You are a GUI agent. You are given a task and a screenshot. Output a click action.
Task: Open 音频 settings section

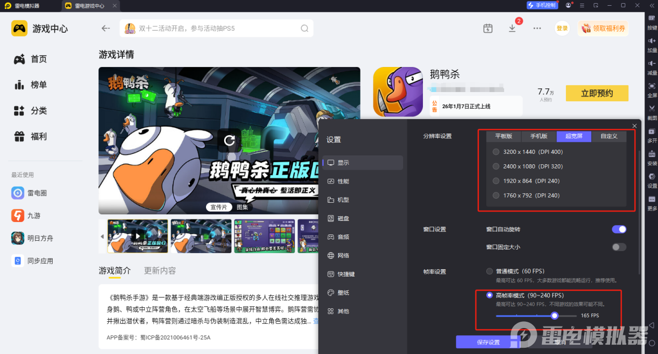pos(363,237)
